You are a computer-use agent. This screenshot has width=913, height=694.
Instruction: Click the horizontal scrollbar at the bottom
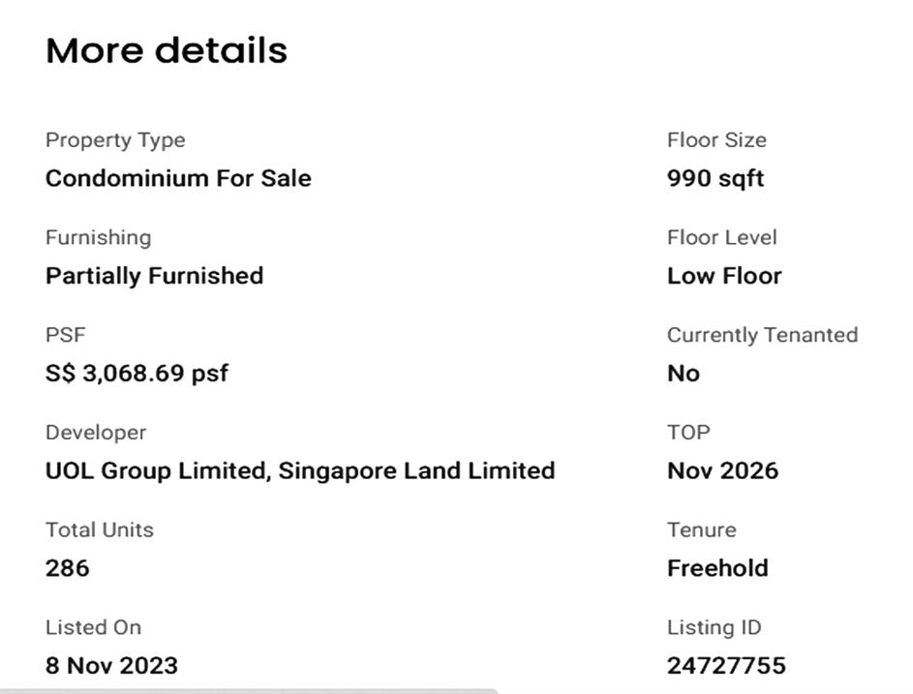(x=250, y=690)
